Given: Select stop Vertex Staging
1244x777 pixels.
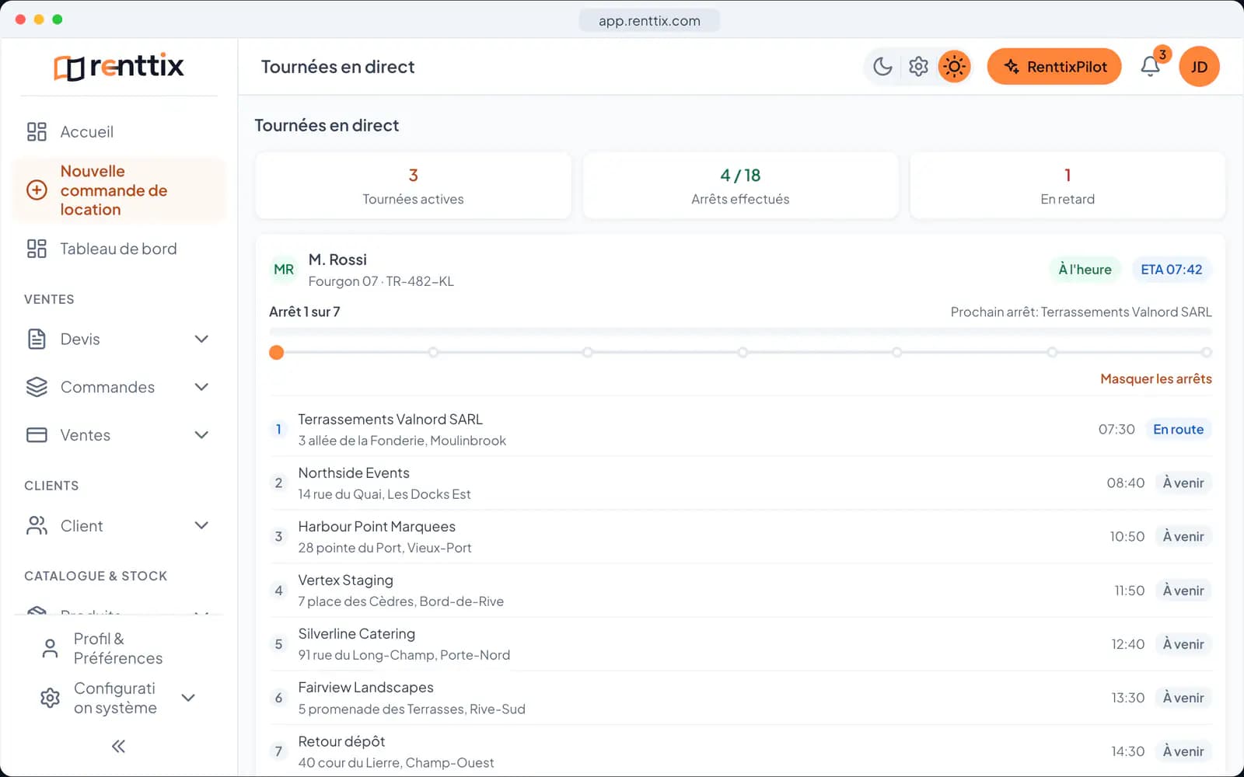Looking at the screenshot, I should (740, 591).
